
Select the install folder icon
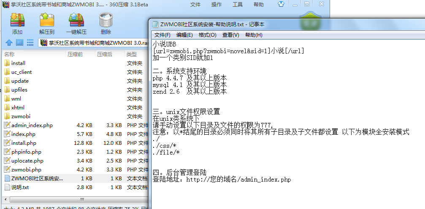tap(7, 63)
